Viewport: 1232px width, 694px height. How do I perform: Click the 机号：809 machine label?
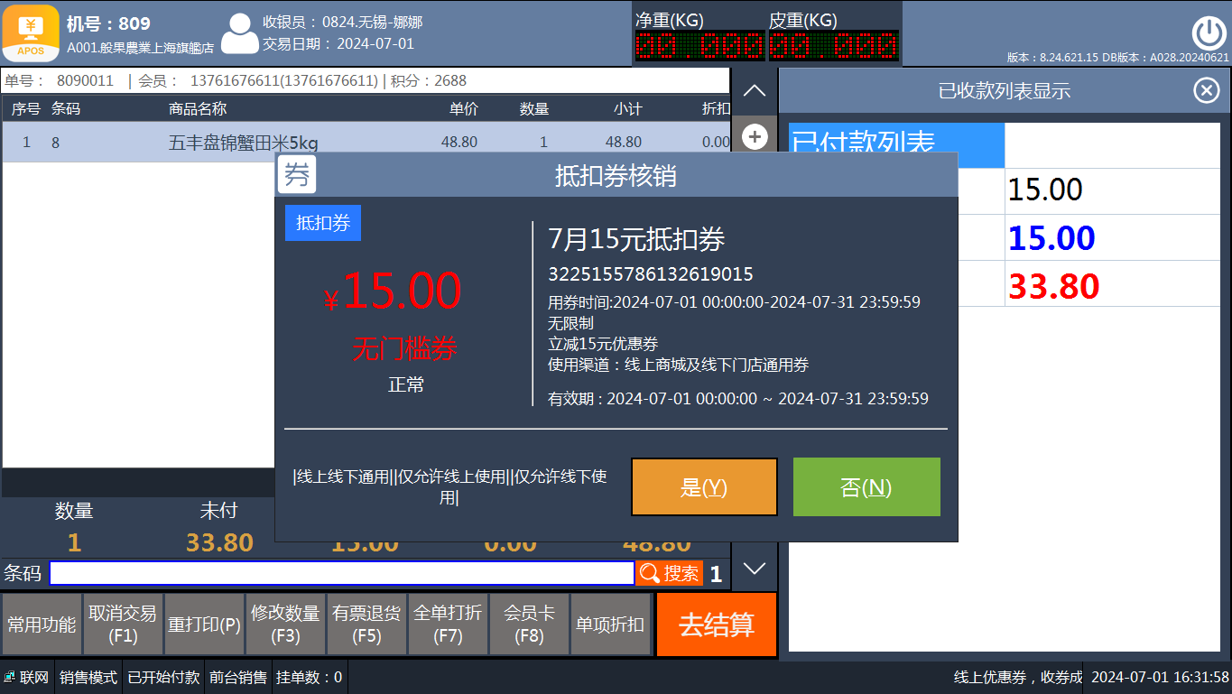[108, 23]
